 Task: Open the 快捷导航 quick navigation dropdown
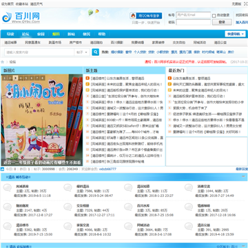(235, 34)
